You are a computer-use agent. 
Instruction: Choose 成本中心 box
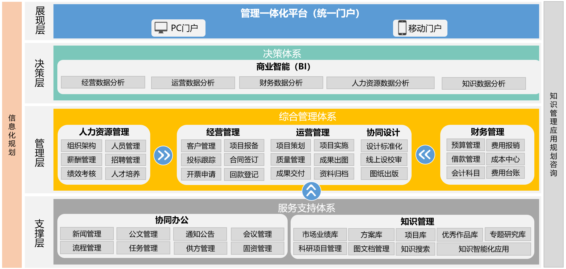(x=505, y=159)
